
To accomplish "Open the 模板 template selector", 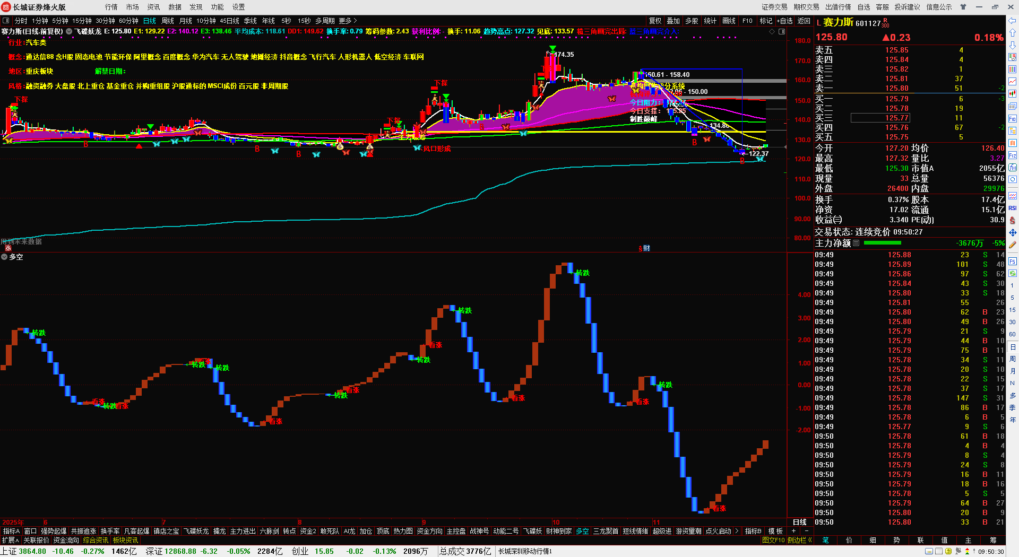I will [x=776, y=531].
